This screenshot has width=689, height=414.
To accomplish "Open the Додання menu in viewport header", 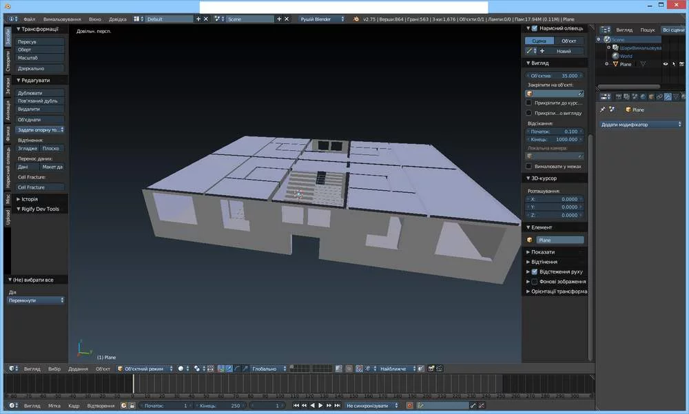I will tap(78, 369).
